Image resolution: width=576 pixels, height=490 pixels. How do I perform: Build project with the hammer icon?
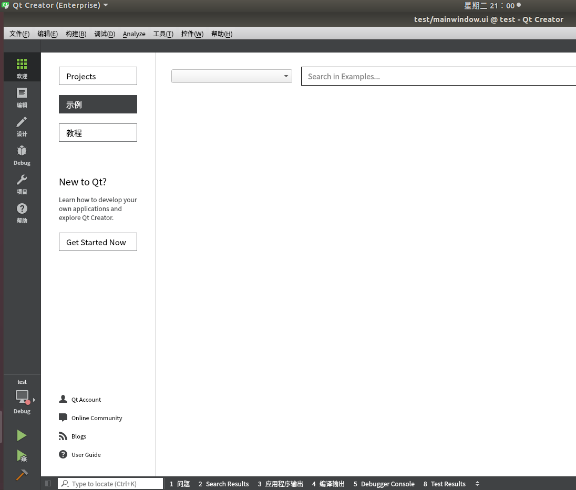tap(22, 475)
